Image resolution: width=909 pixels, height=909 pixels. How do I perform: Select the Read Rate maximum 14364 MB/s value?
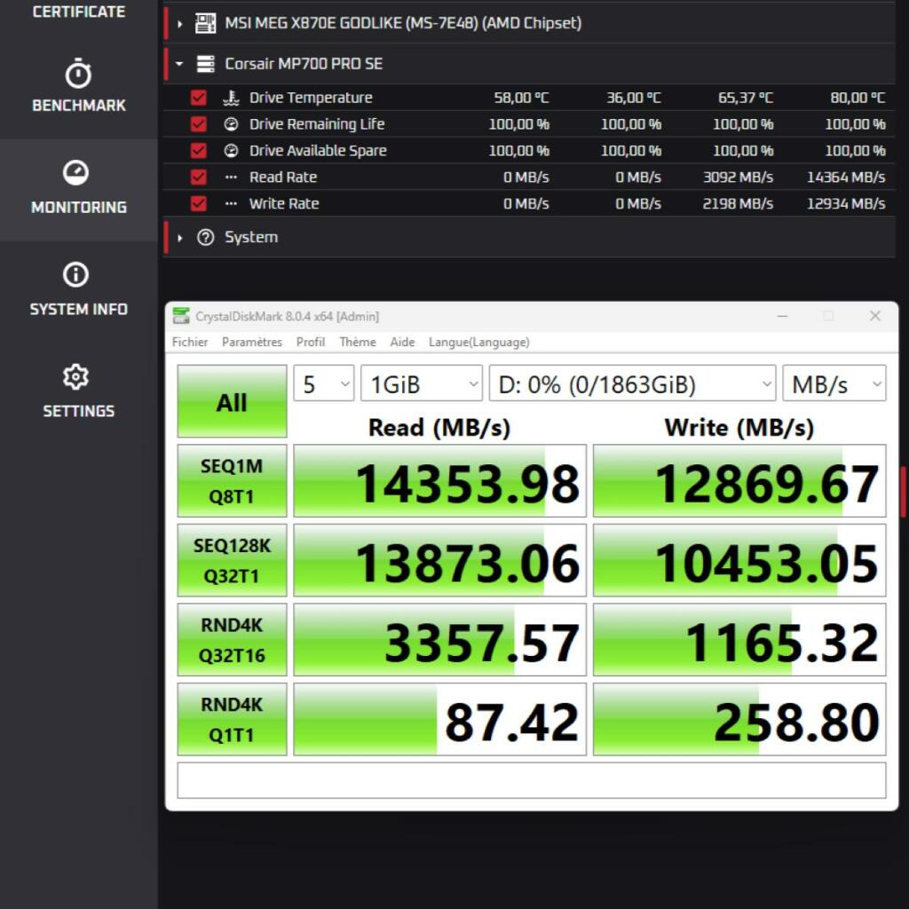point(846,178)
